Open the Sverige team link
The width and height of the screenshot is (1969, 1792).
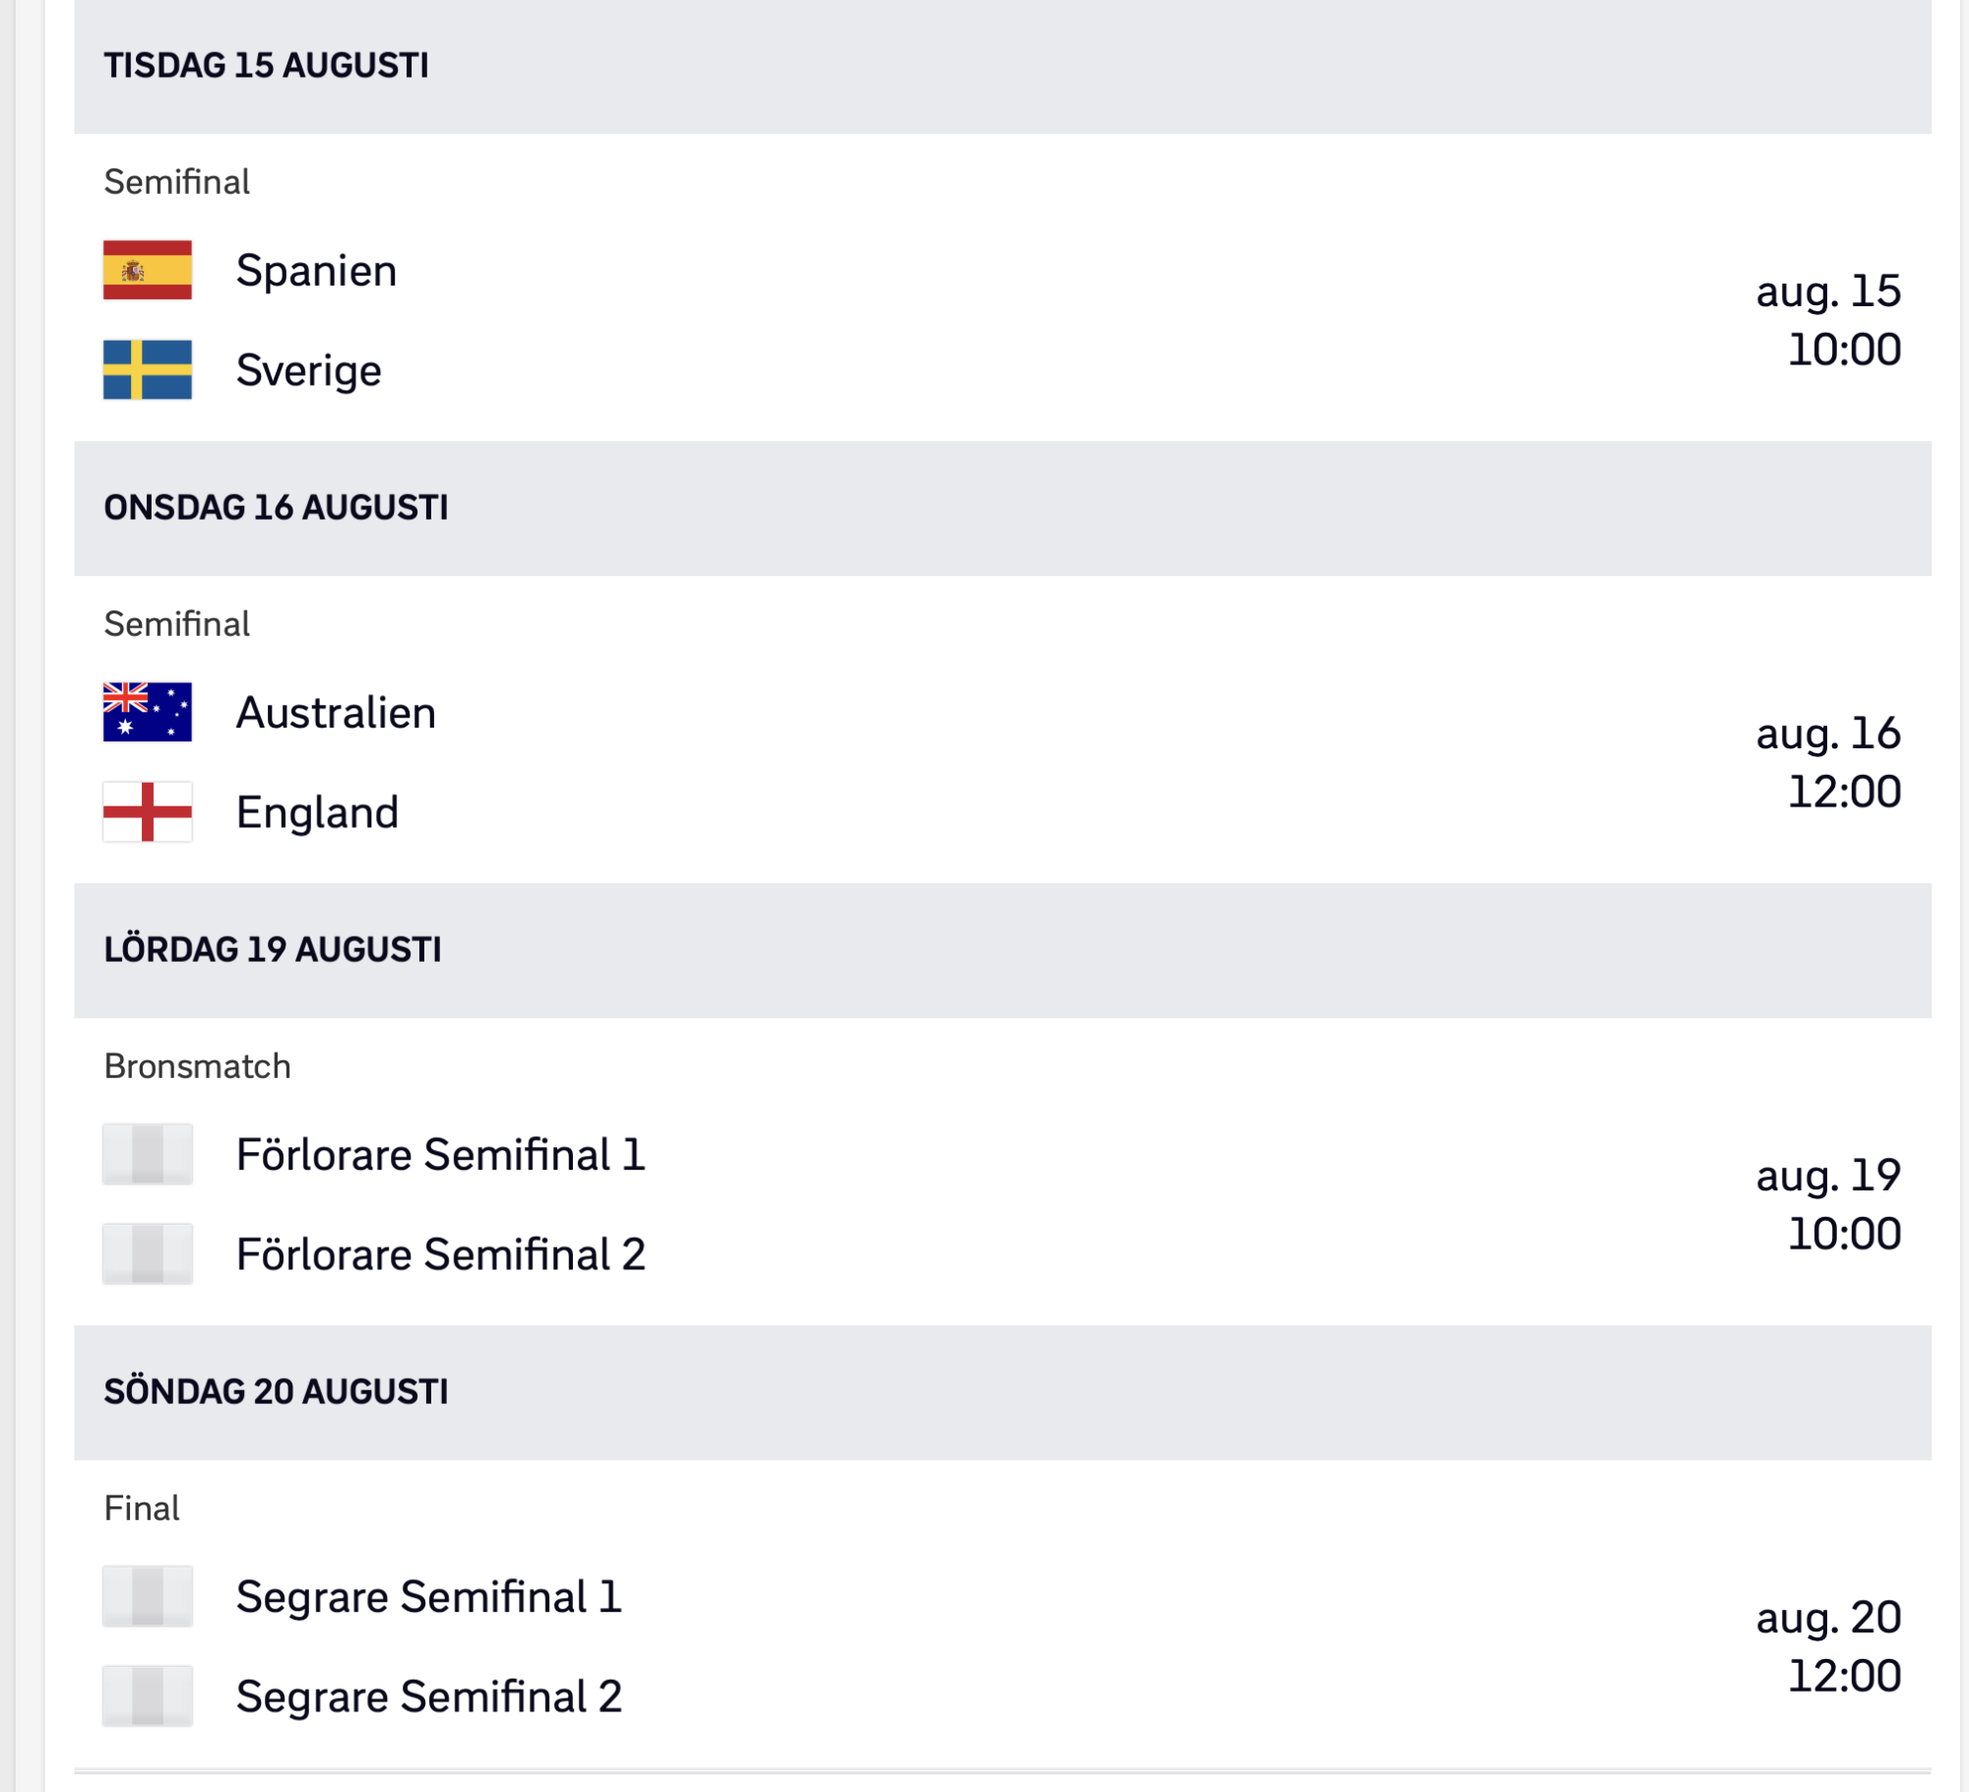coord(308,371)
